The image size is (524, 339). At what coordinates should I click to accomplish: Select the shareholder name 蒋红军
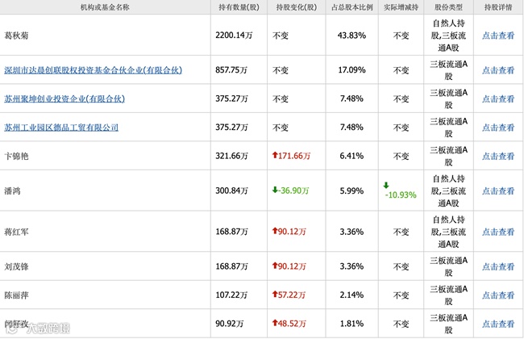(x=16, y=232)
